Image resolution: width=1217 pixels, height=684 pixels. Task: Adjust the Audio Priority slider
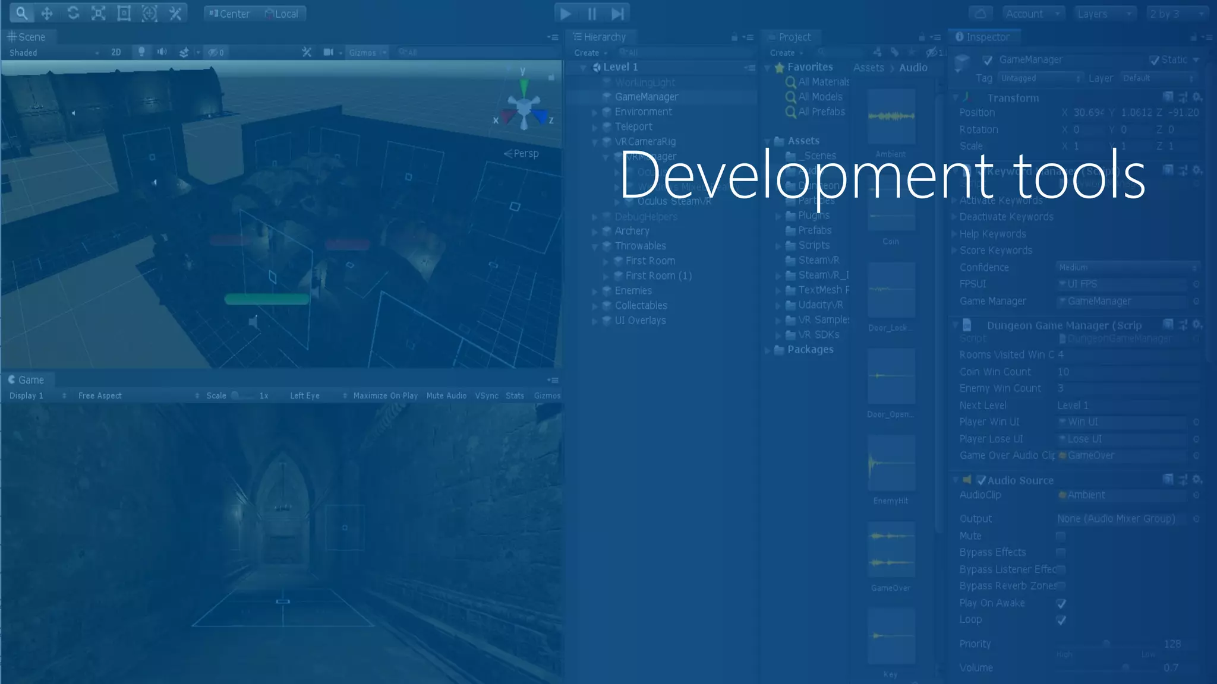(1107, 644)
